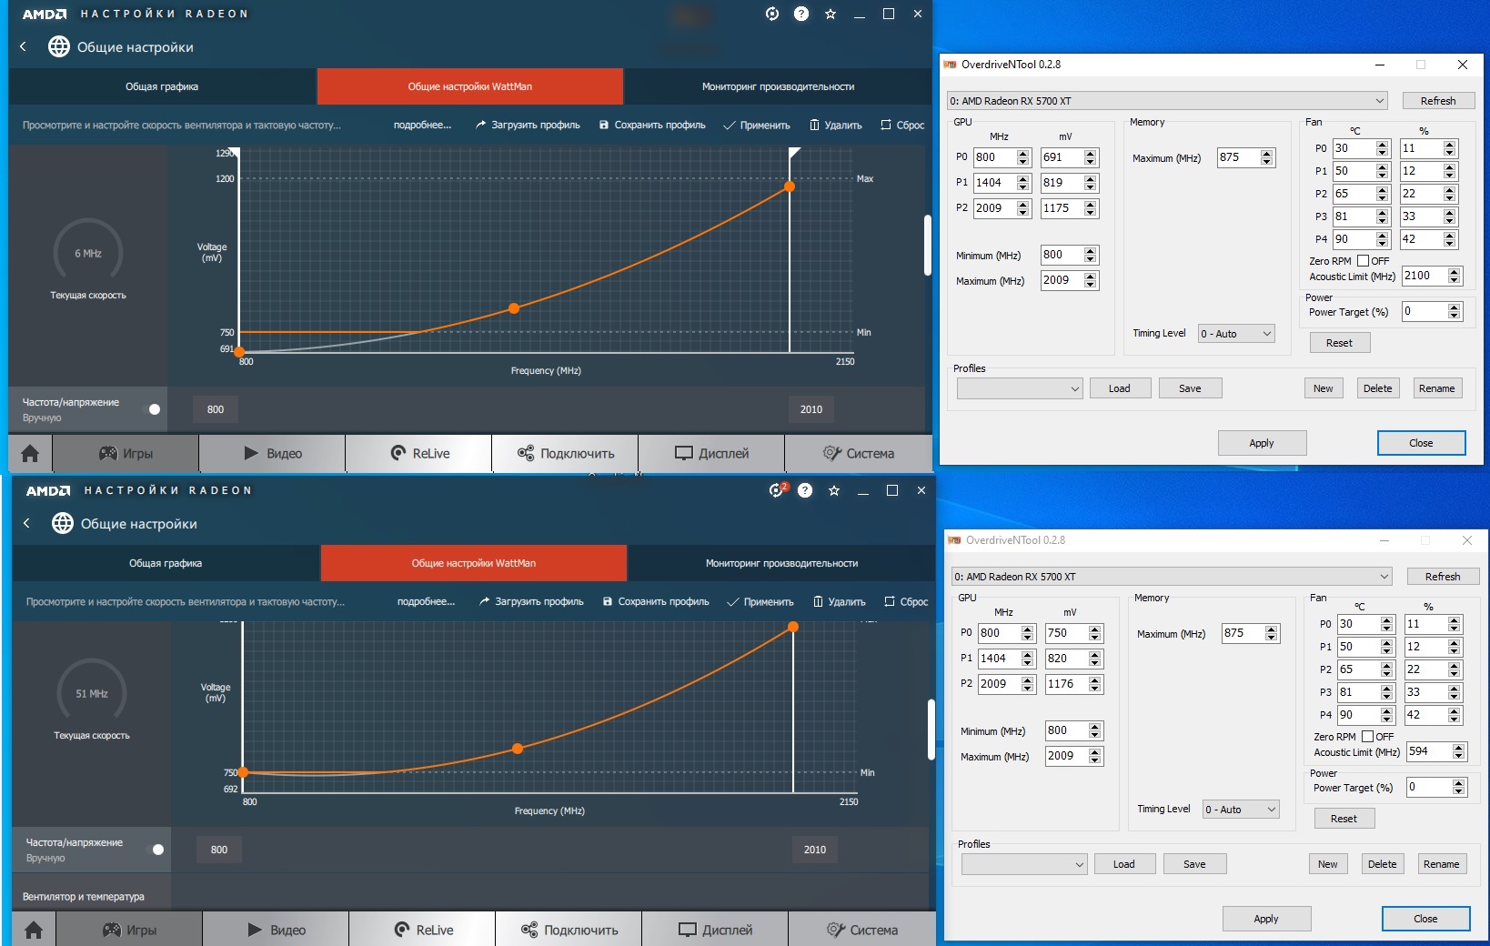Click 'подробнее...' link in upper Radeon window
This screenshot has width=1490, height=946.
click(x=422, y=126)
